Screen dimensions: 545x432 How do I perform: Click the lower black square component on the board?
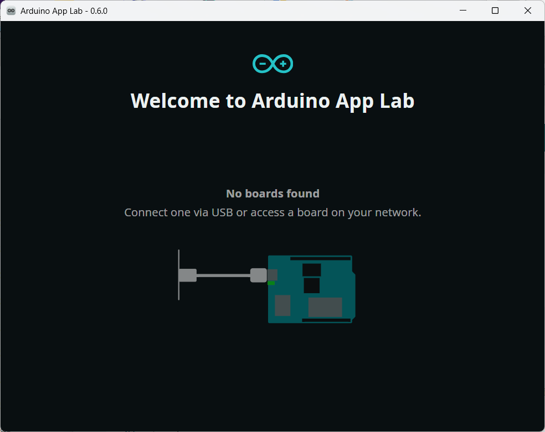(x=311, y=286)
